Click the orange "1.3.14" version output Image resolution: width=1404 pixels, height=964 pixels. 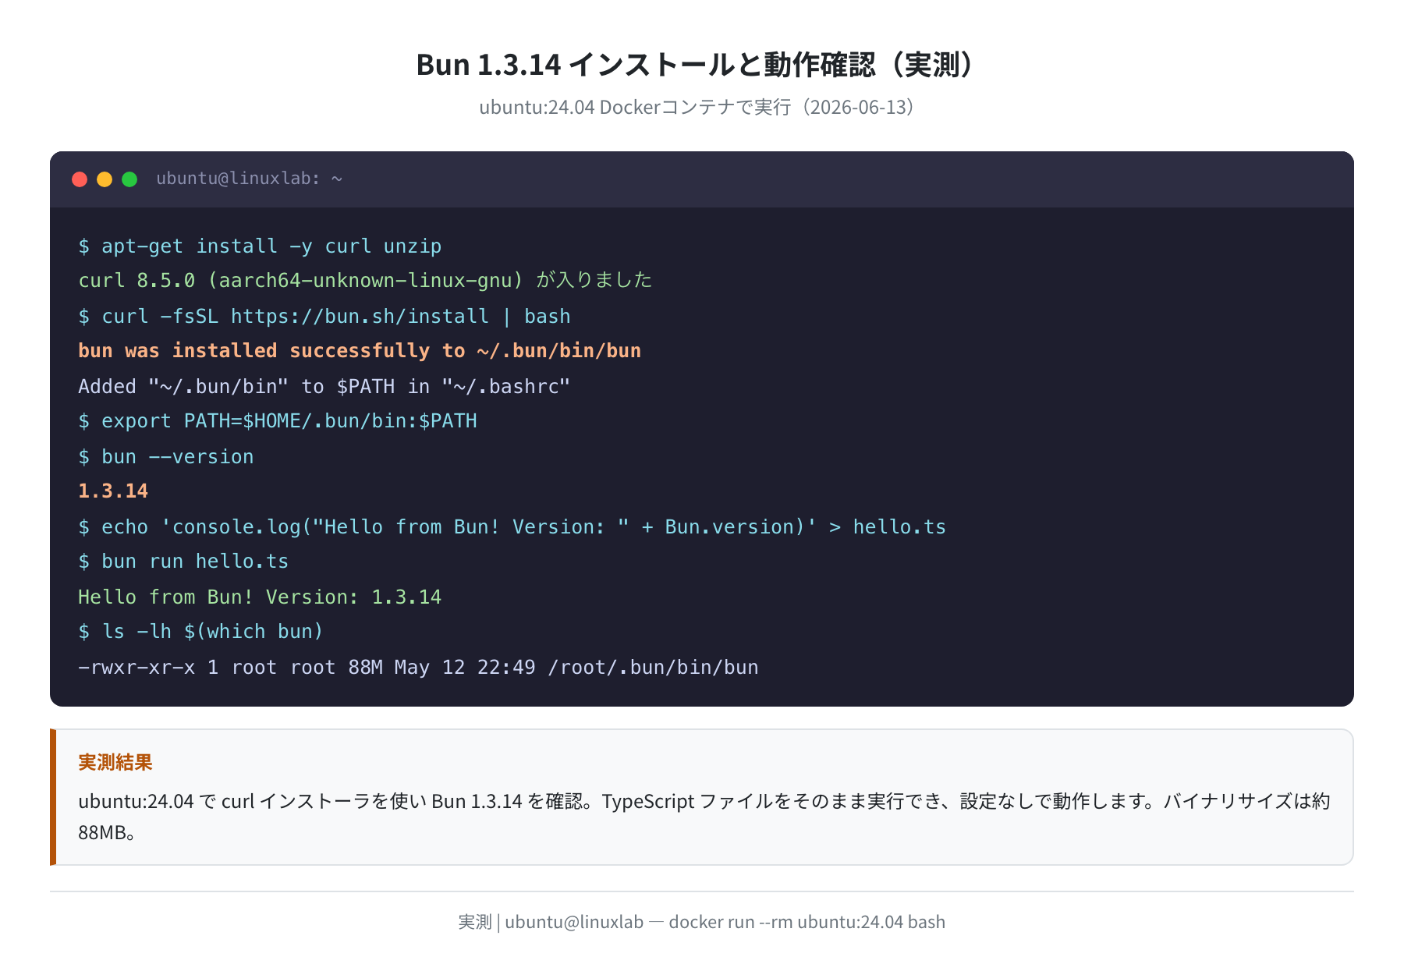113,491
